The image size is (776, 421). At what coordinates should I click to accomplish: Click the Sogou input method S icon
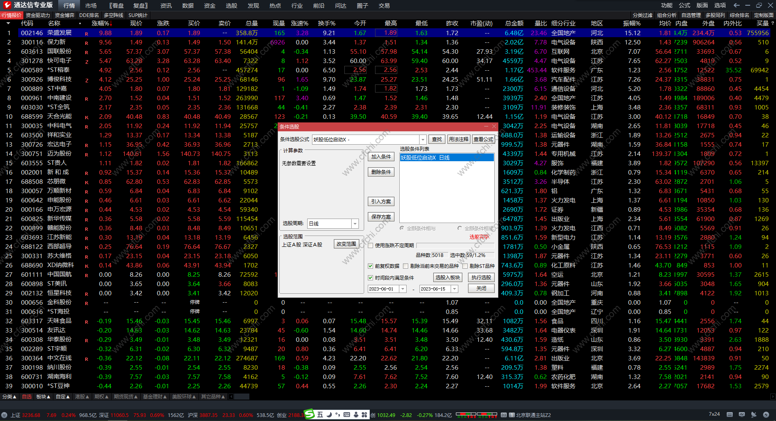[x=309, y=414]
